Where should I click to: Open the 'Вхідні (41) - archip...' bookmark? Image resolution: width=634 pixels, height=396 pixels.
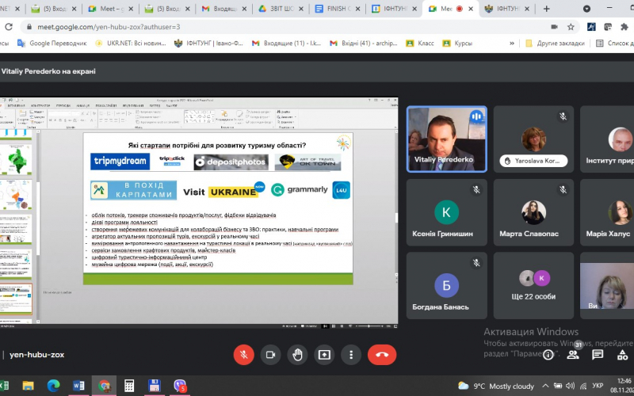364,44
